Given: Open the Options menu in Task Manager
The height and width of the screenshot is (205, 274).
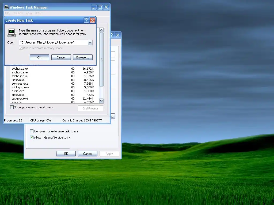Looking at the screenshot, I should (x=17, y=13).
